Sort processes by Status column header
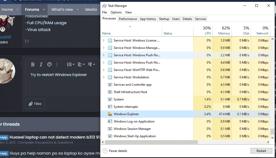Viewport: 276px width, 158px height. click(178, 31)
